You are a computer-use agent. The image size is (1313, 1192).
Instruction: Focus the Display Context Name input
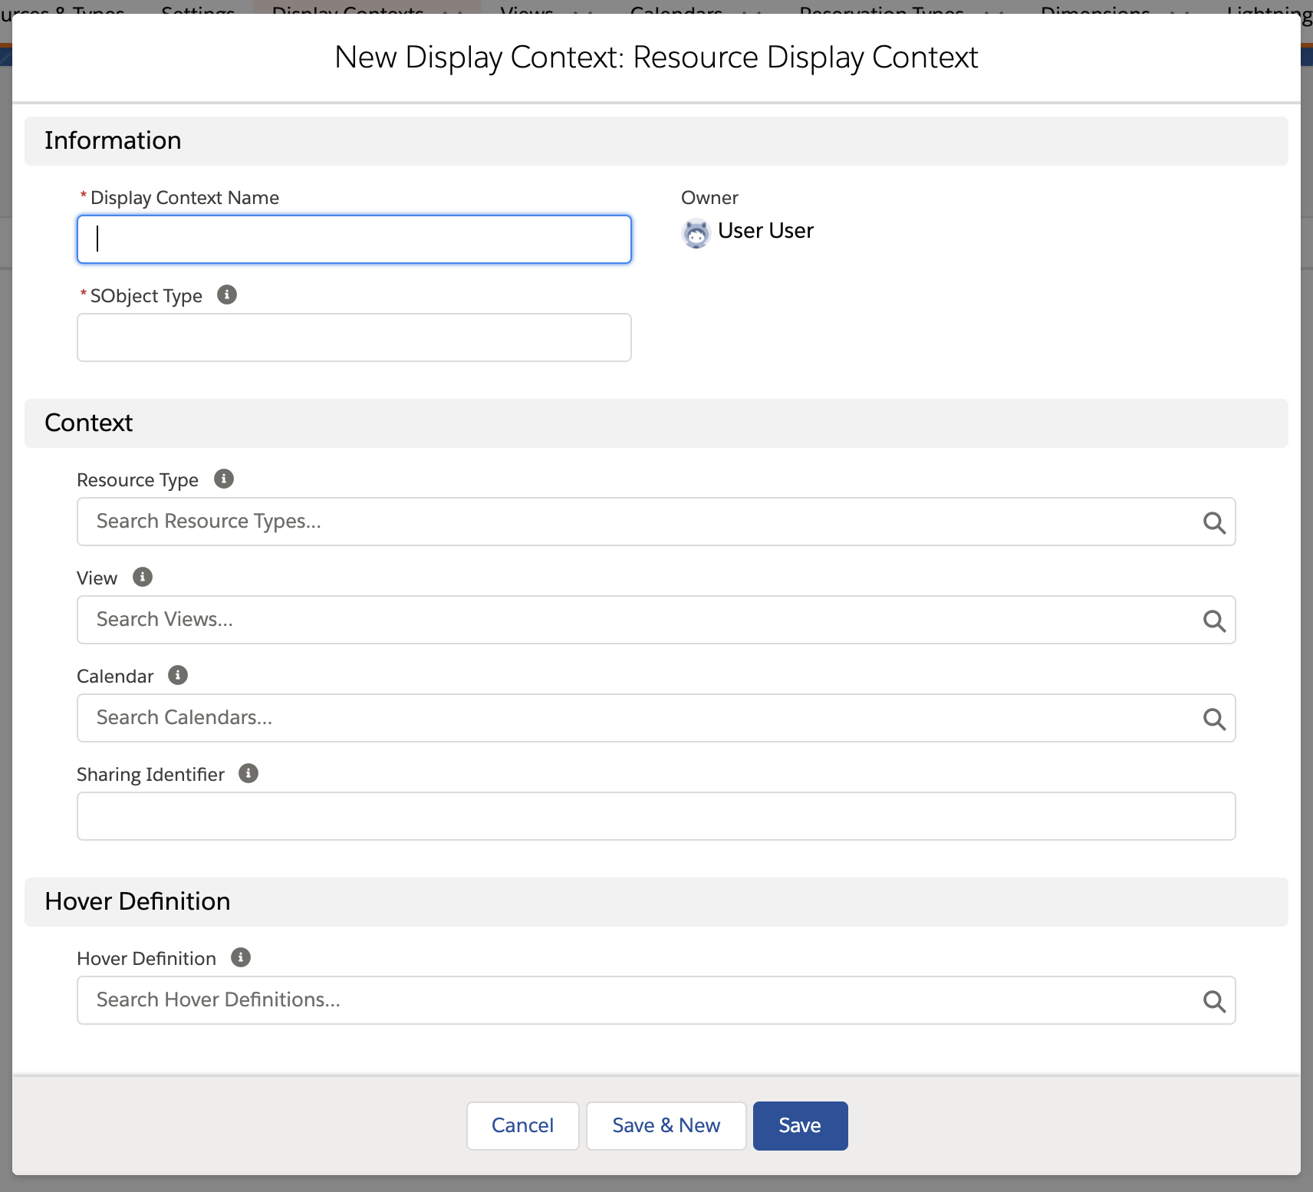click(x=354, y=239)
